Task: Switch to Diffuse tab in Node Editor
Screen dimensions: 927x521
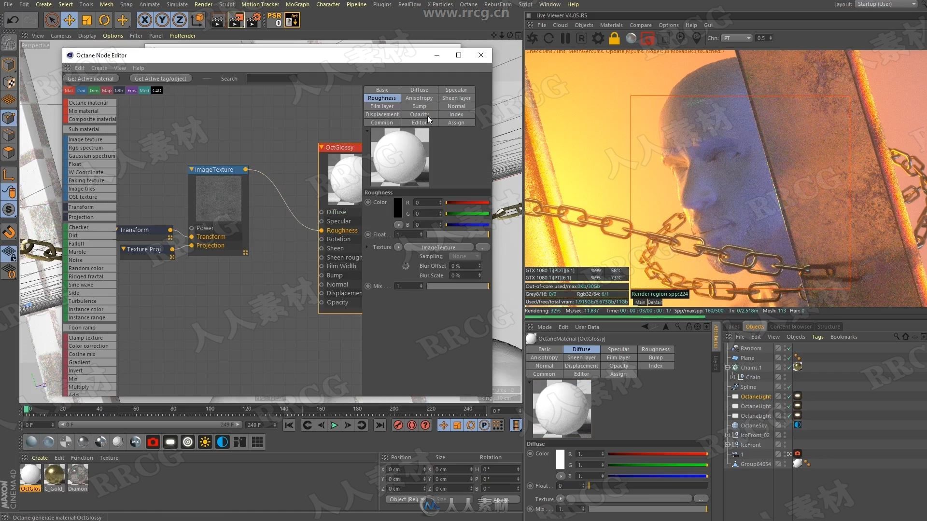Action: [x=419, y=90]
